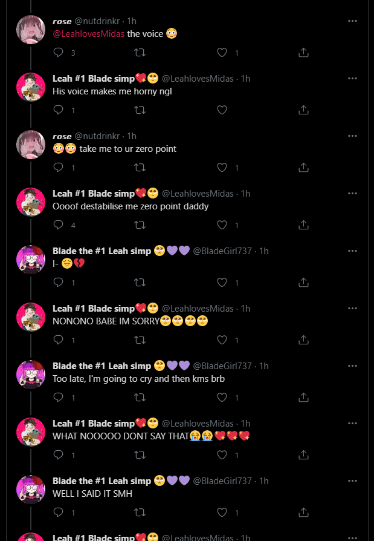This screenshot has height=541, width=374.
Task: Reply to "Oooof destabilise me zero point daddy"
Action: tap(59, 225)
